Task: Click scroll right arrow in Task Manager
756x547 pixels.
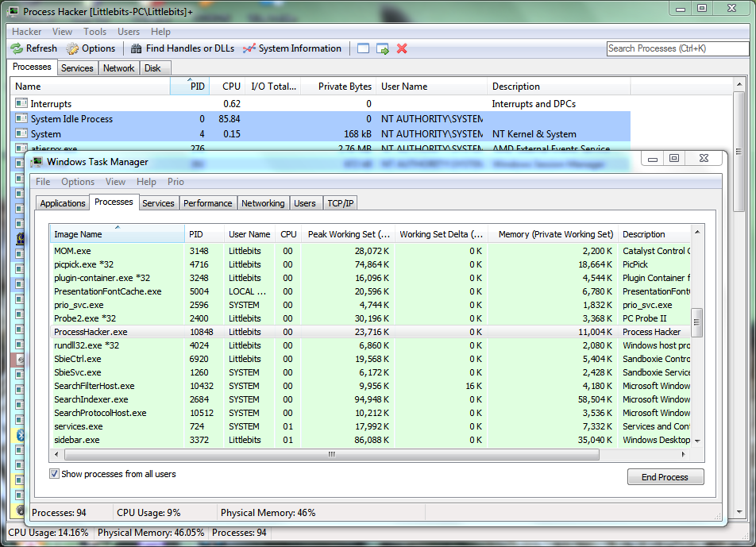Action: pyautogui.click(x=683, y=454)
